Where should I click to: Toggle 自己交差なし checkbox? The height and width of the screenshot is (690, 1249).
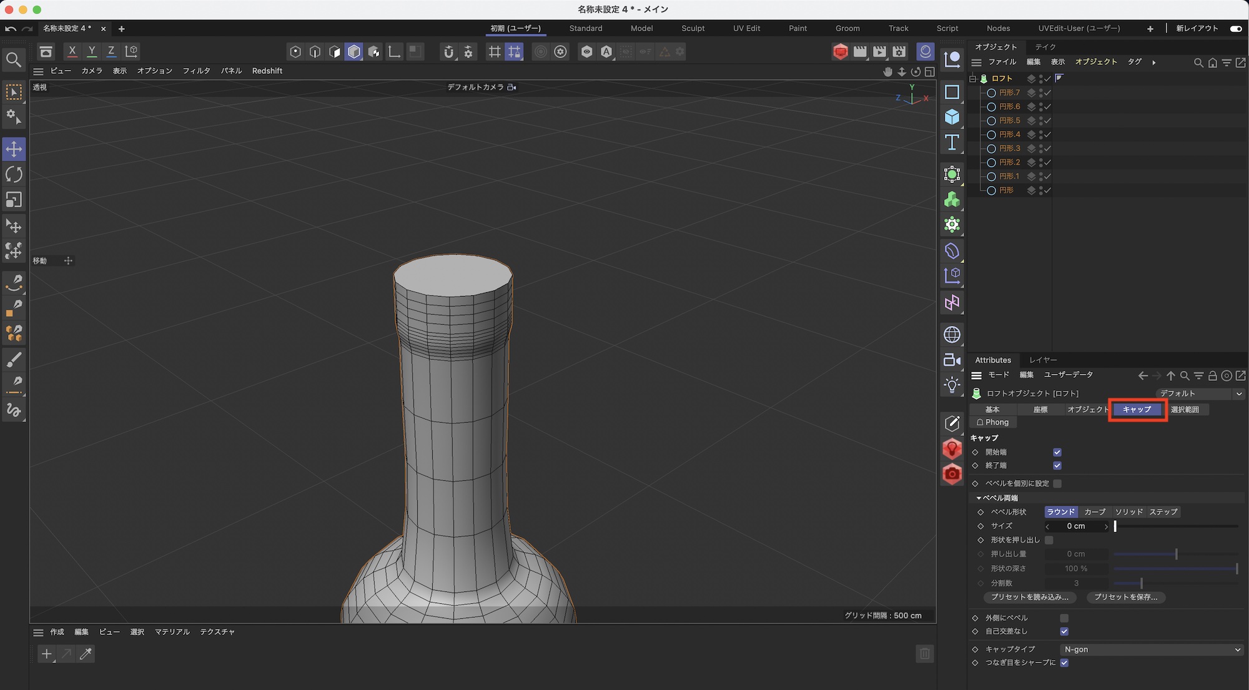tap(1064, 631)
